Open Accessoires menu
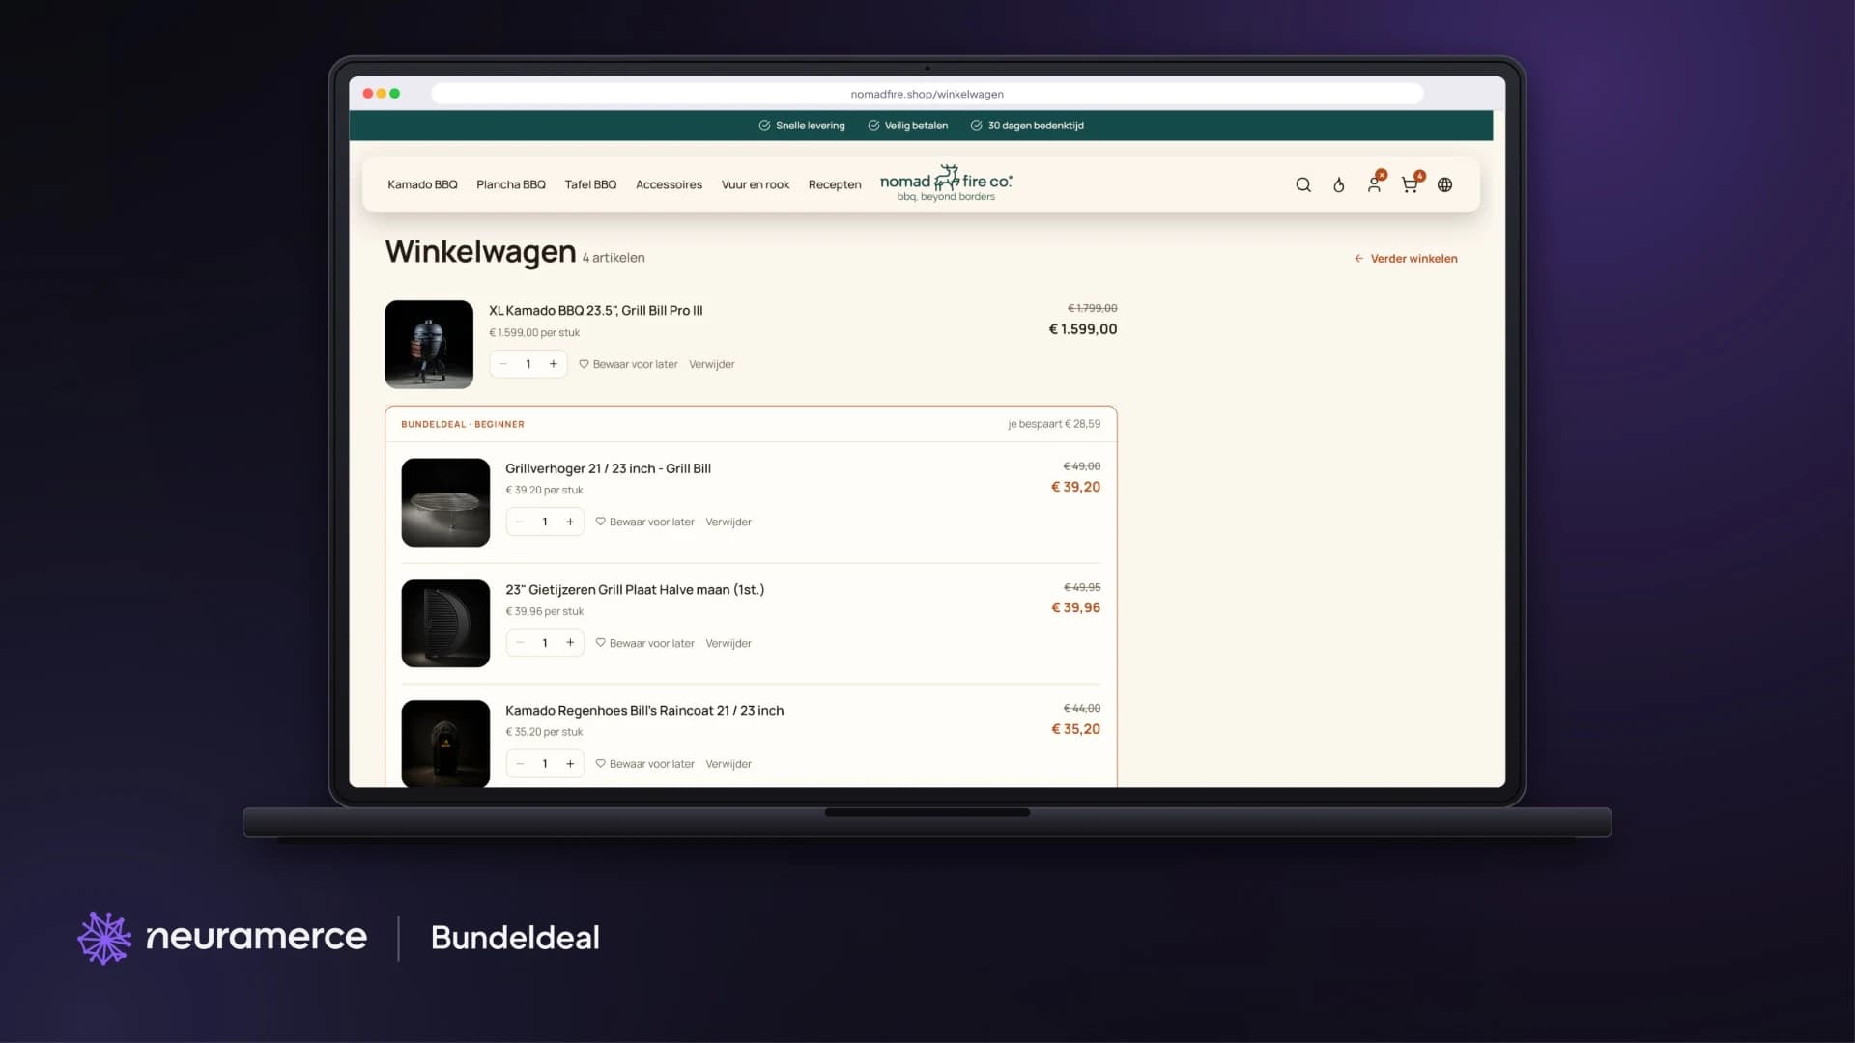The image size is (1855, 1043). [669, 184]
